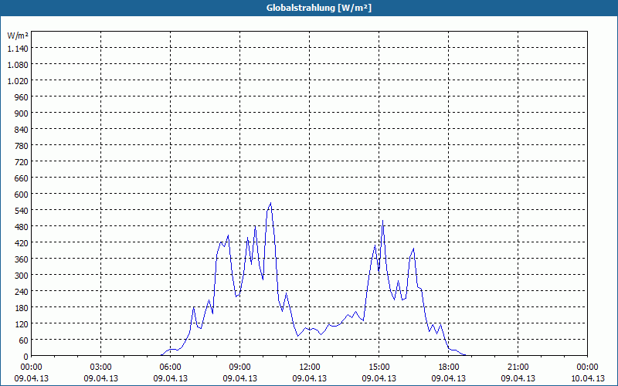Viewport: 618px width, 386px height.
Task: Click the 840 y-axis label
Action: pos(22,130)
